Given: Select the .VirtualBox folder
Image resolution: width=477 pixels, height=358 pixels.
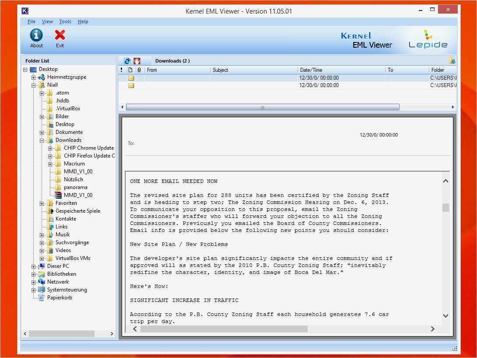Looking at the screenshot, I should click(67, 108).
